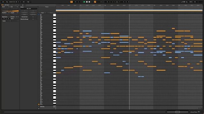The width and height of the screenshot is (204, 114).
Task: Toggle the clip Scale button
Action: [x=4, y=21]
